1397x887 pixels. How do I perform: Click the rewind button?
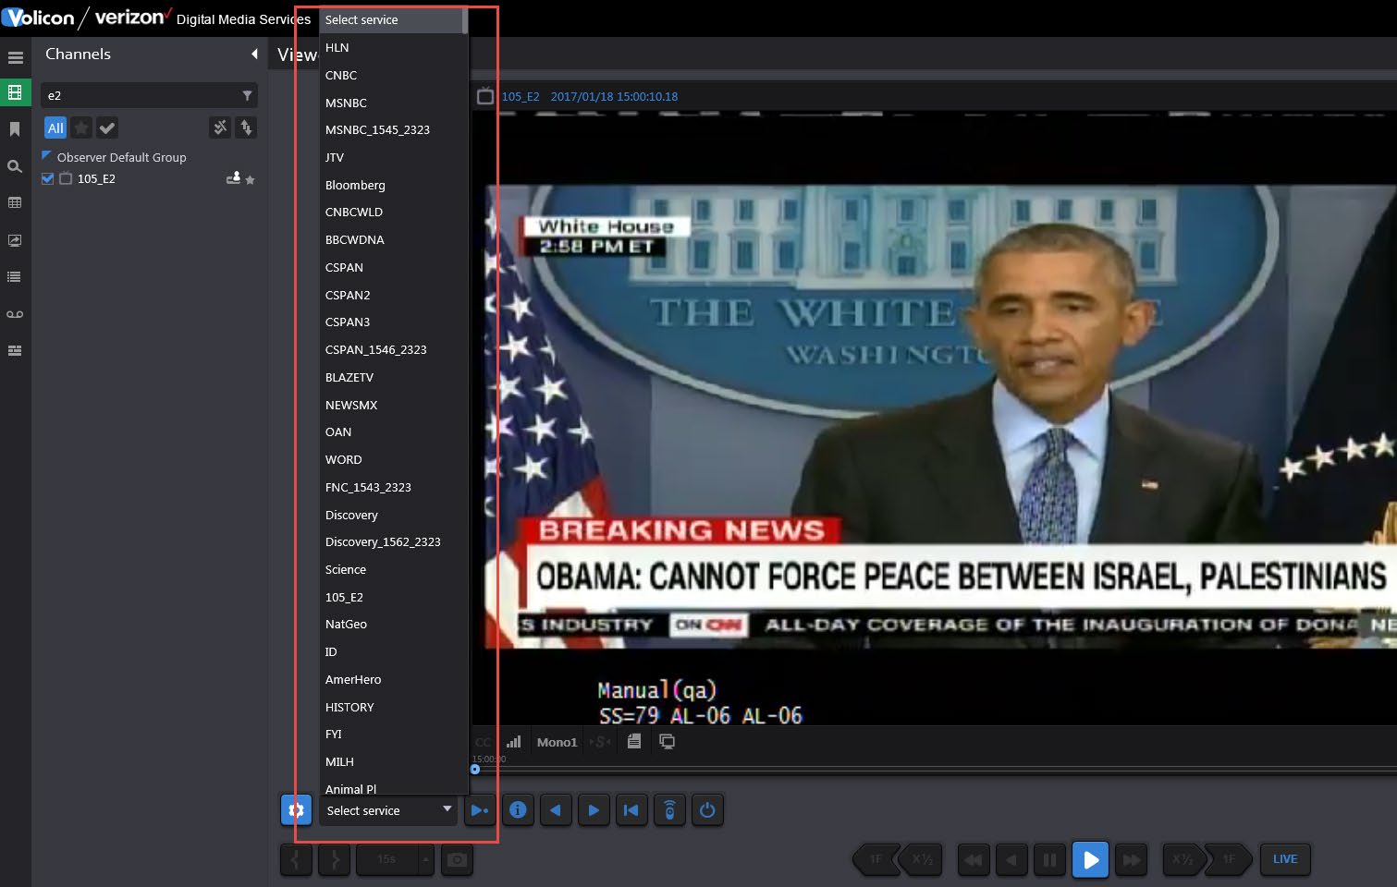click(x=974, y=859)
